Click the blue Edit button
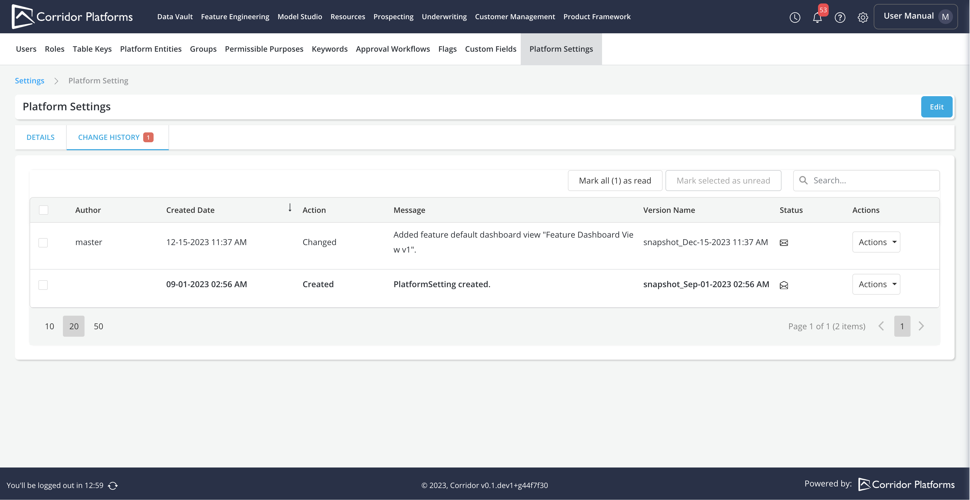 936,107
